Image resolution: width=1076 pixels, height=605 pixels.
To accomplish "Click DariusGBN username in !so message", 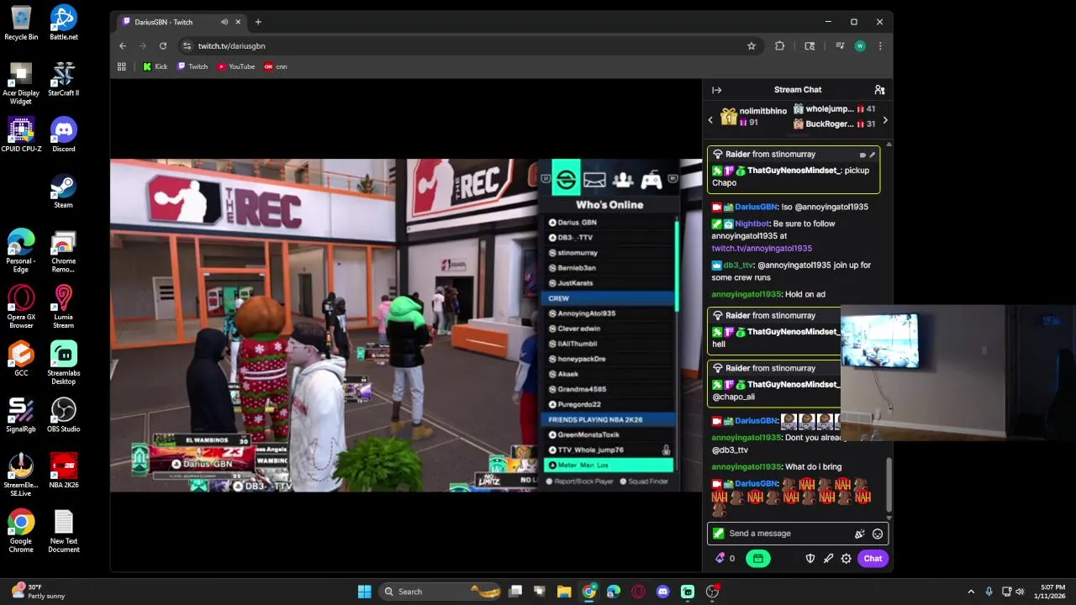I will pos(756,207).
